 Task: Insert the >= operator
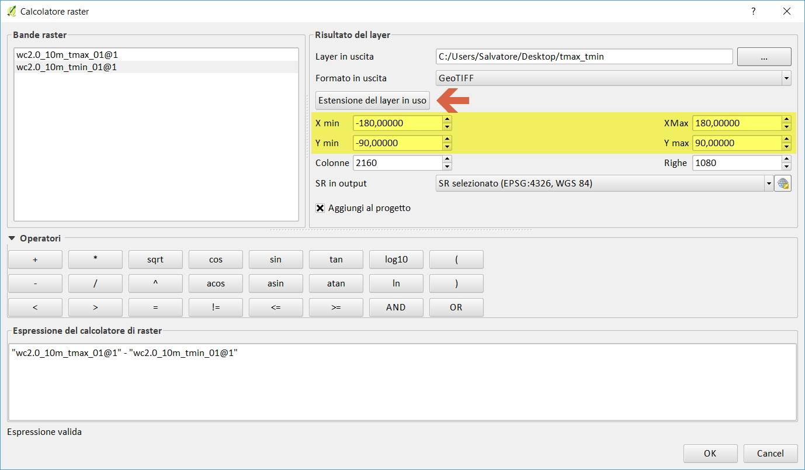coord(336,307)
